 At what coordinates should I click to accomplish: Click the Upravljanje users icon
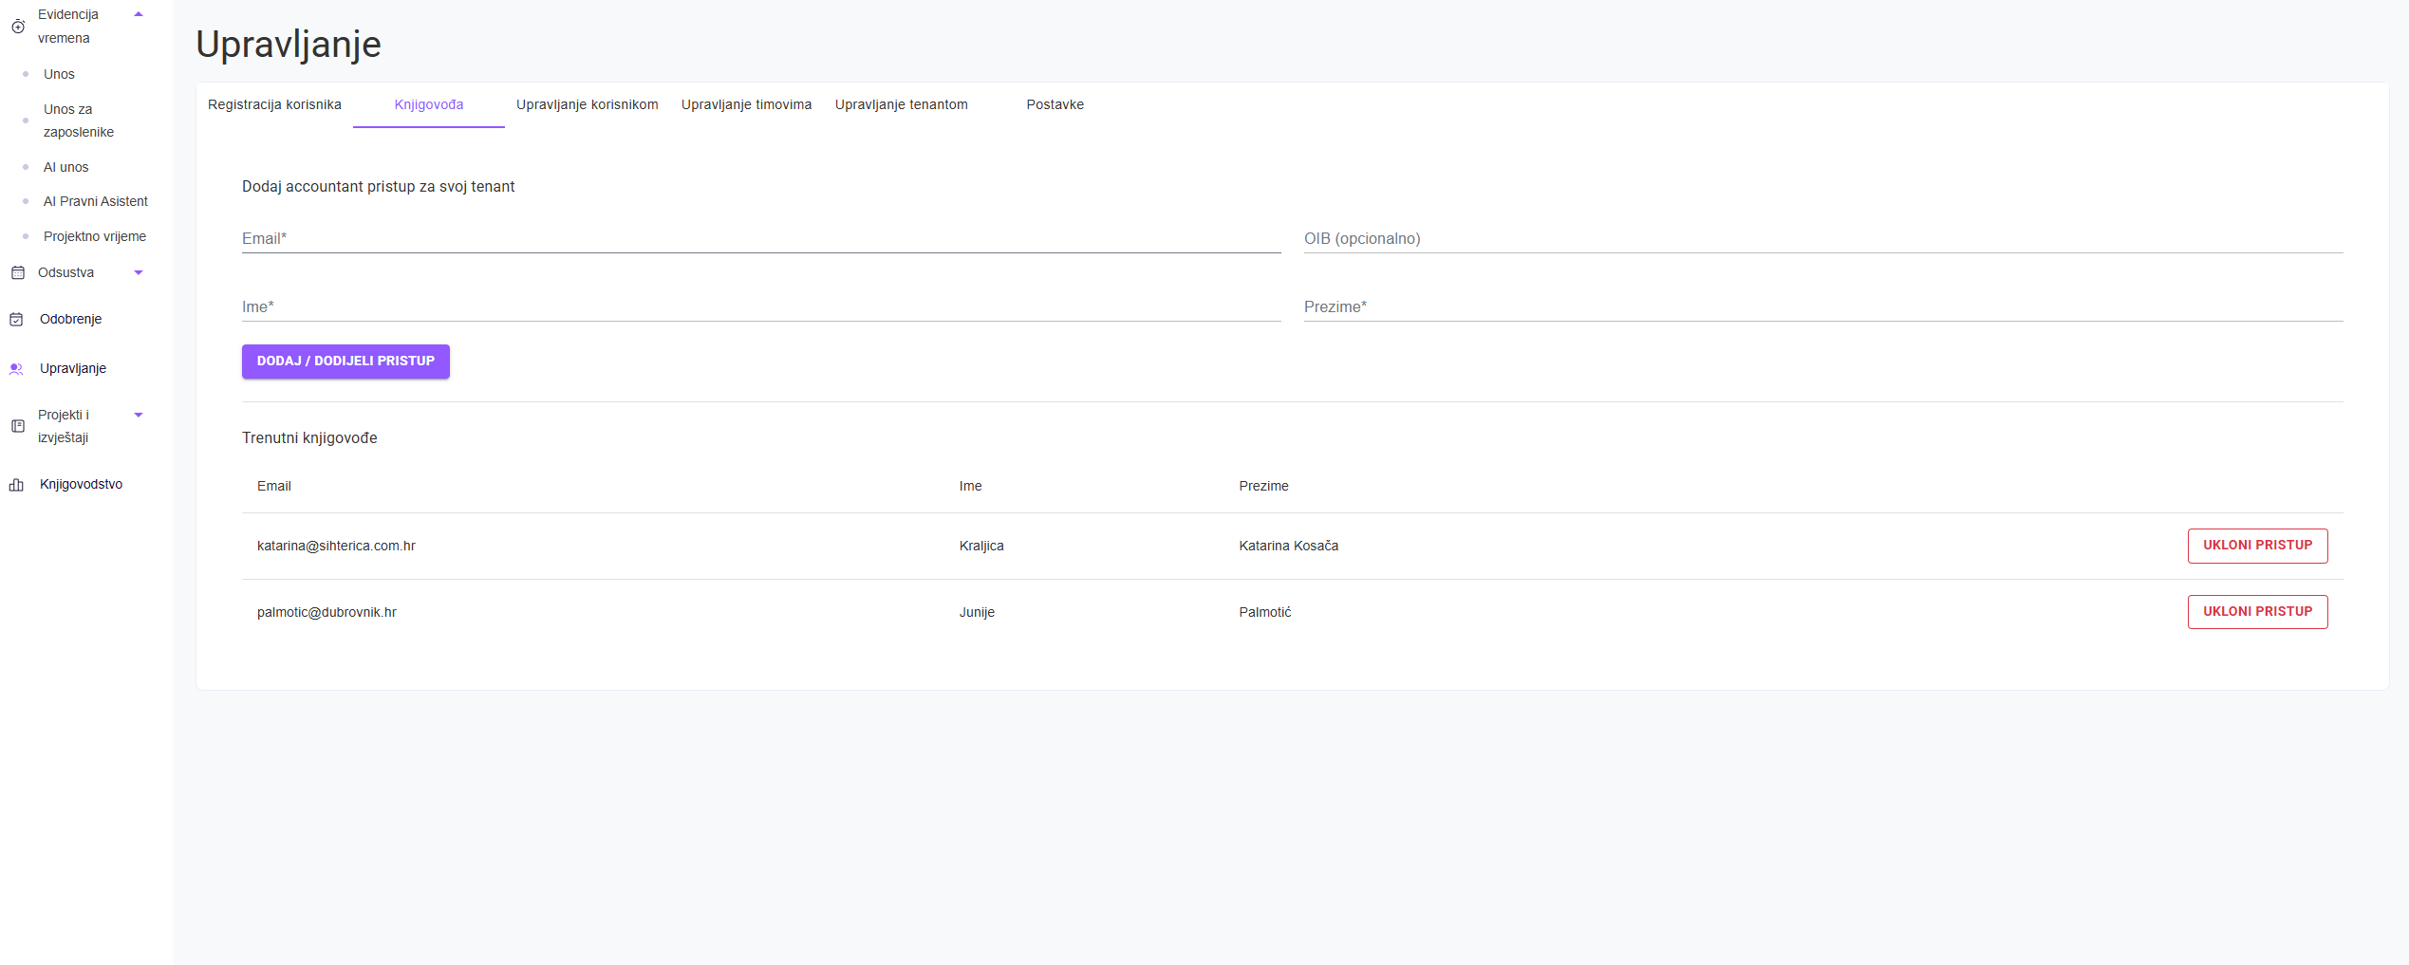pos(17,369)
